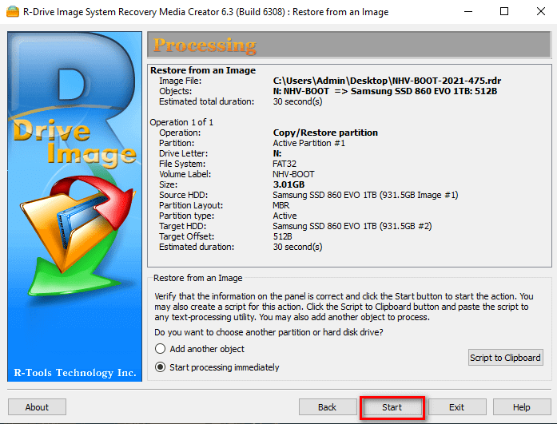Open the About dialog
Viewport: 557px width, 424px height.
tap(37, 407)
